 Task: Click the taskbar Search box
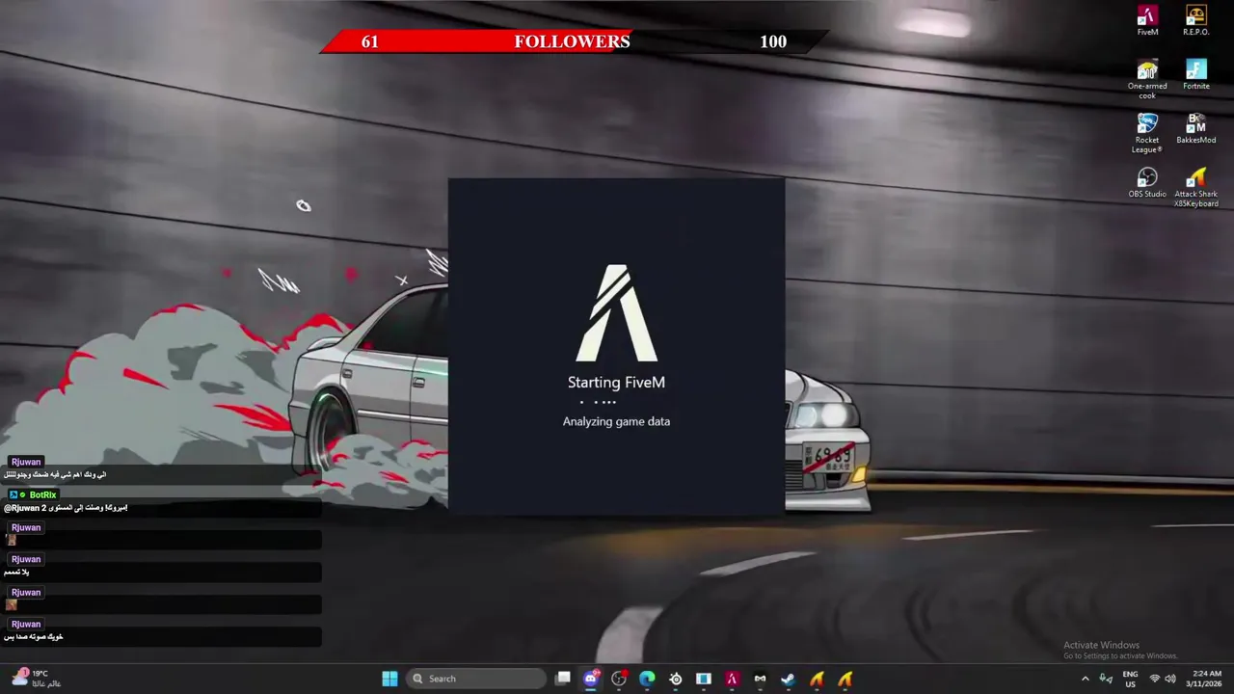pos(476,679)
